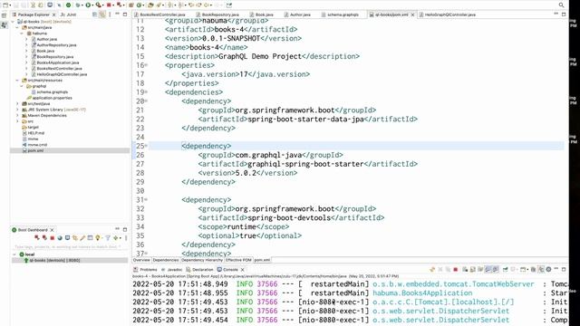580x326 pixels.
Task: Click the pencil edit icon in Boot Dashboard
Action: point(82,238)
